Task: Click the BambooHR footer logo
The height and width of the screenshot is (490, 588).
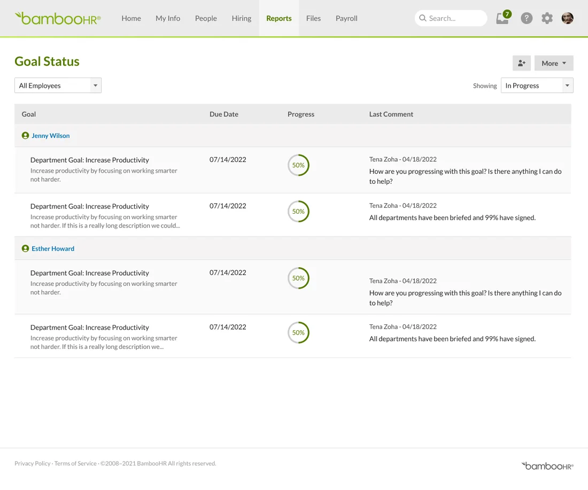Action: pyautogui.click(x=547, y=465)
